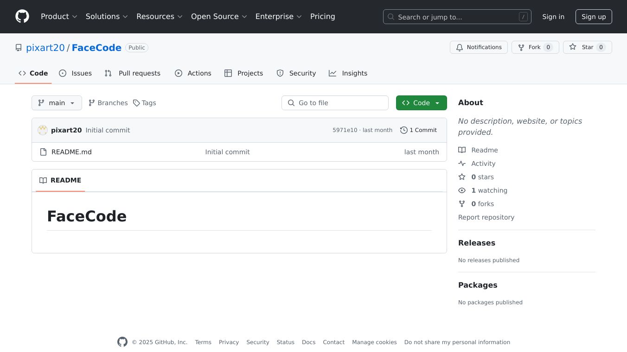Star the FaceCode repository
The image size is (627, 352).
(x=587, y=47)
